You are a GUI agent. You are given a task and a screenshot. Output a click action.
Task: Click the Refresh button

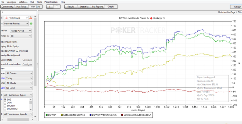pos(236,7)
